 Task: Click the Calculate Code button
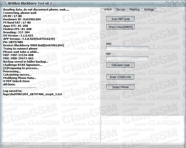coord(120,65)
